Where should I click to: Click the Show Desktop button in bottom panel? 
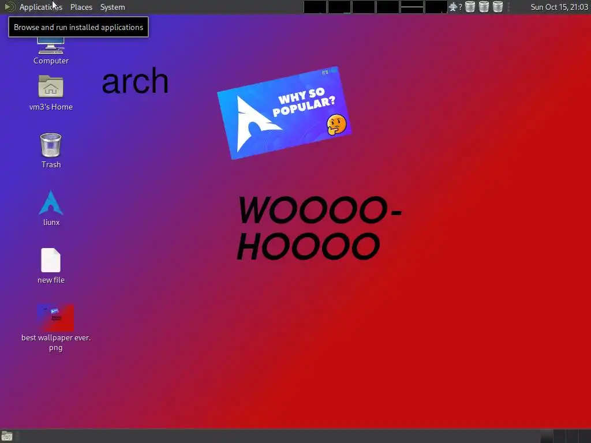coord(7,436)
